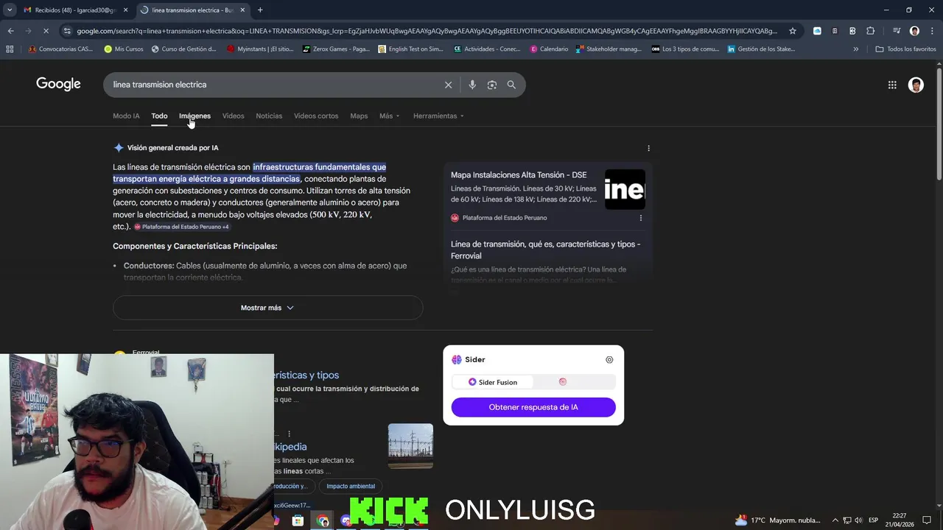Open the Plataforma del Estado Peruano +4 sources chip
Screen dimensions: 943x530
click(182, 227)
